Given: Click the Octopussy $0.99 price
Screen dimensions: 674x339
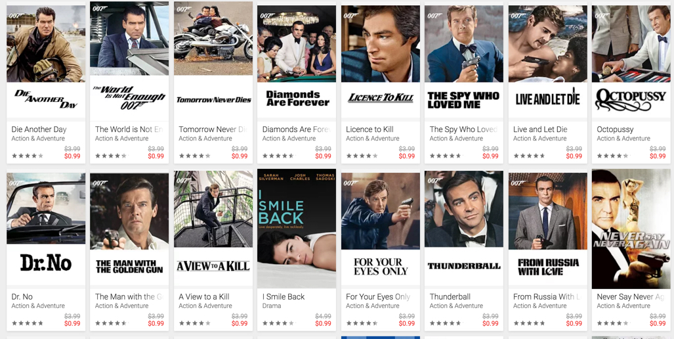Looking at the screenshot, I should click(x=657, y=156).
